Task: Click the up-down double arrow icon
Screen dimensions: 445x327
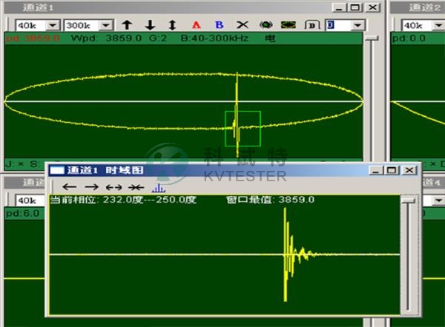Action: 171,25
